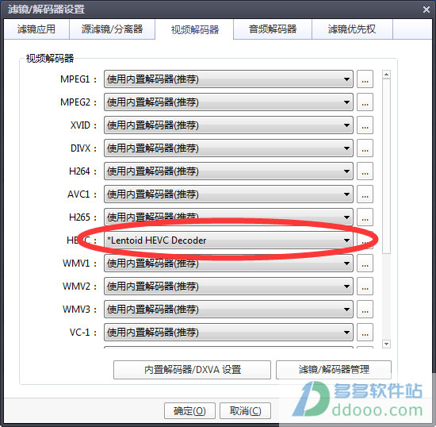Open the ... settings button for XVID

[365, 125]
